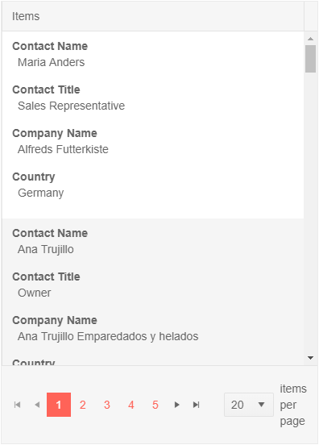Image resolution: width=319 pixels, height=445 pixels.
Task: Click the vertical scrollbar thumb
Action: tap(310, 59)
